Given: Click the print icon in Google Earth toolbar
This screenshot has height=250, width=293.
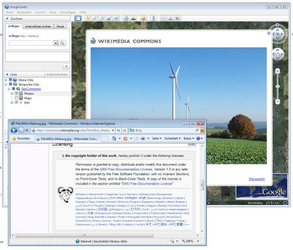Looking at the screenshot, I should [x=171, y=18].
